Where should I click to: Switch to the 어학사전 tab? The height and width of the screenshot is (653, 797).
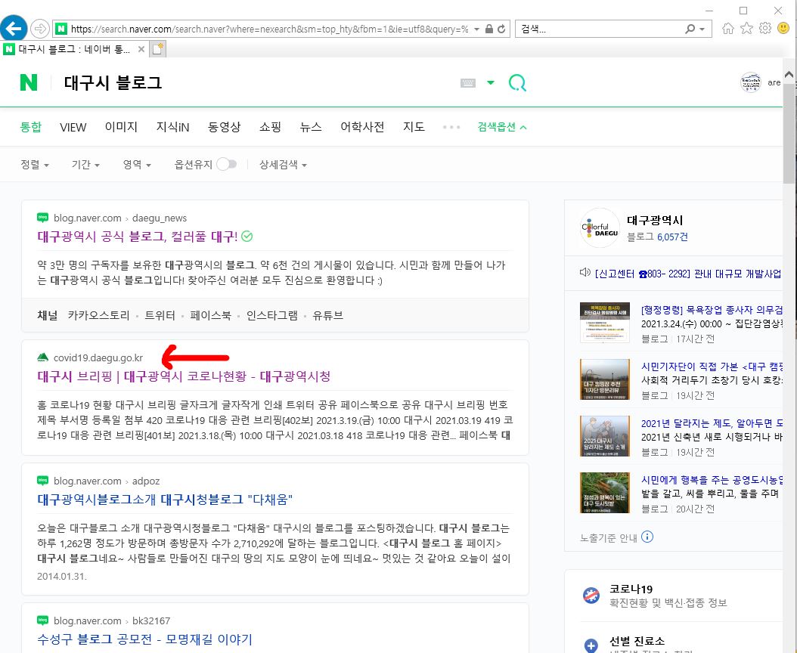click(362, 126)
